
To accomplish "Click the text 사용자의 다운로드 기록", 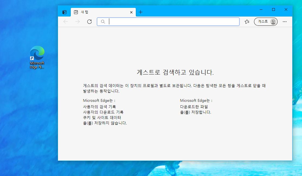I will tap(103, 112).
